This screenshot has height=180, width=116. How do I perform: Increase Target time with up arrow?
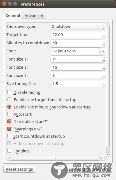coord(104,33)
